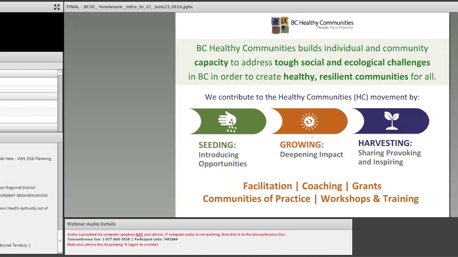Click chat message ending 'Territory :)'
The image size is (458, 257).
pos(15,245)
